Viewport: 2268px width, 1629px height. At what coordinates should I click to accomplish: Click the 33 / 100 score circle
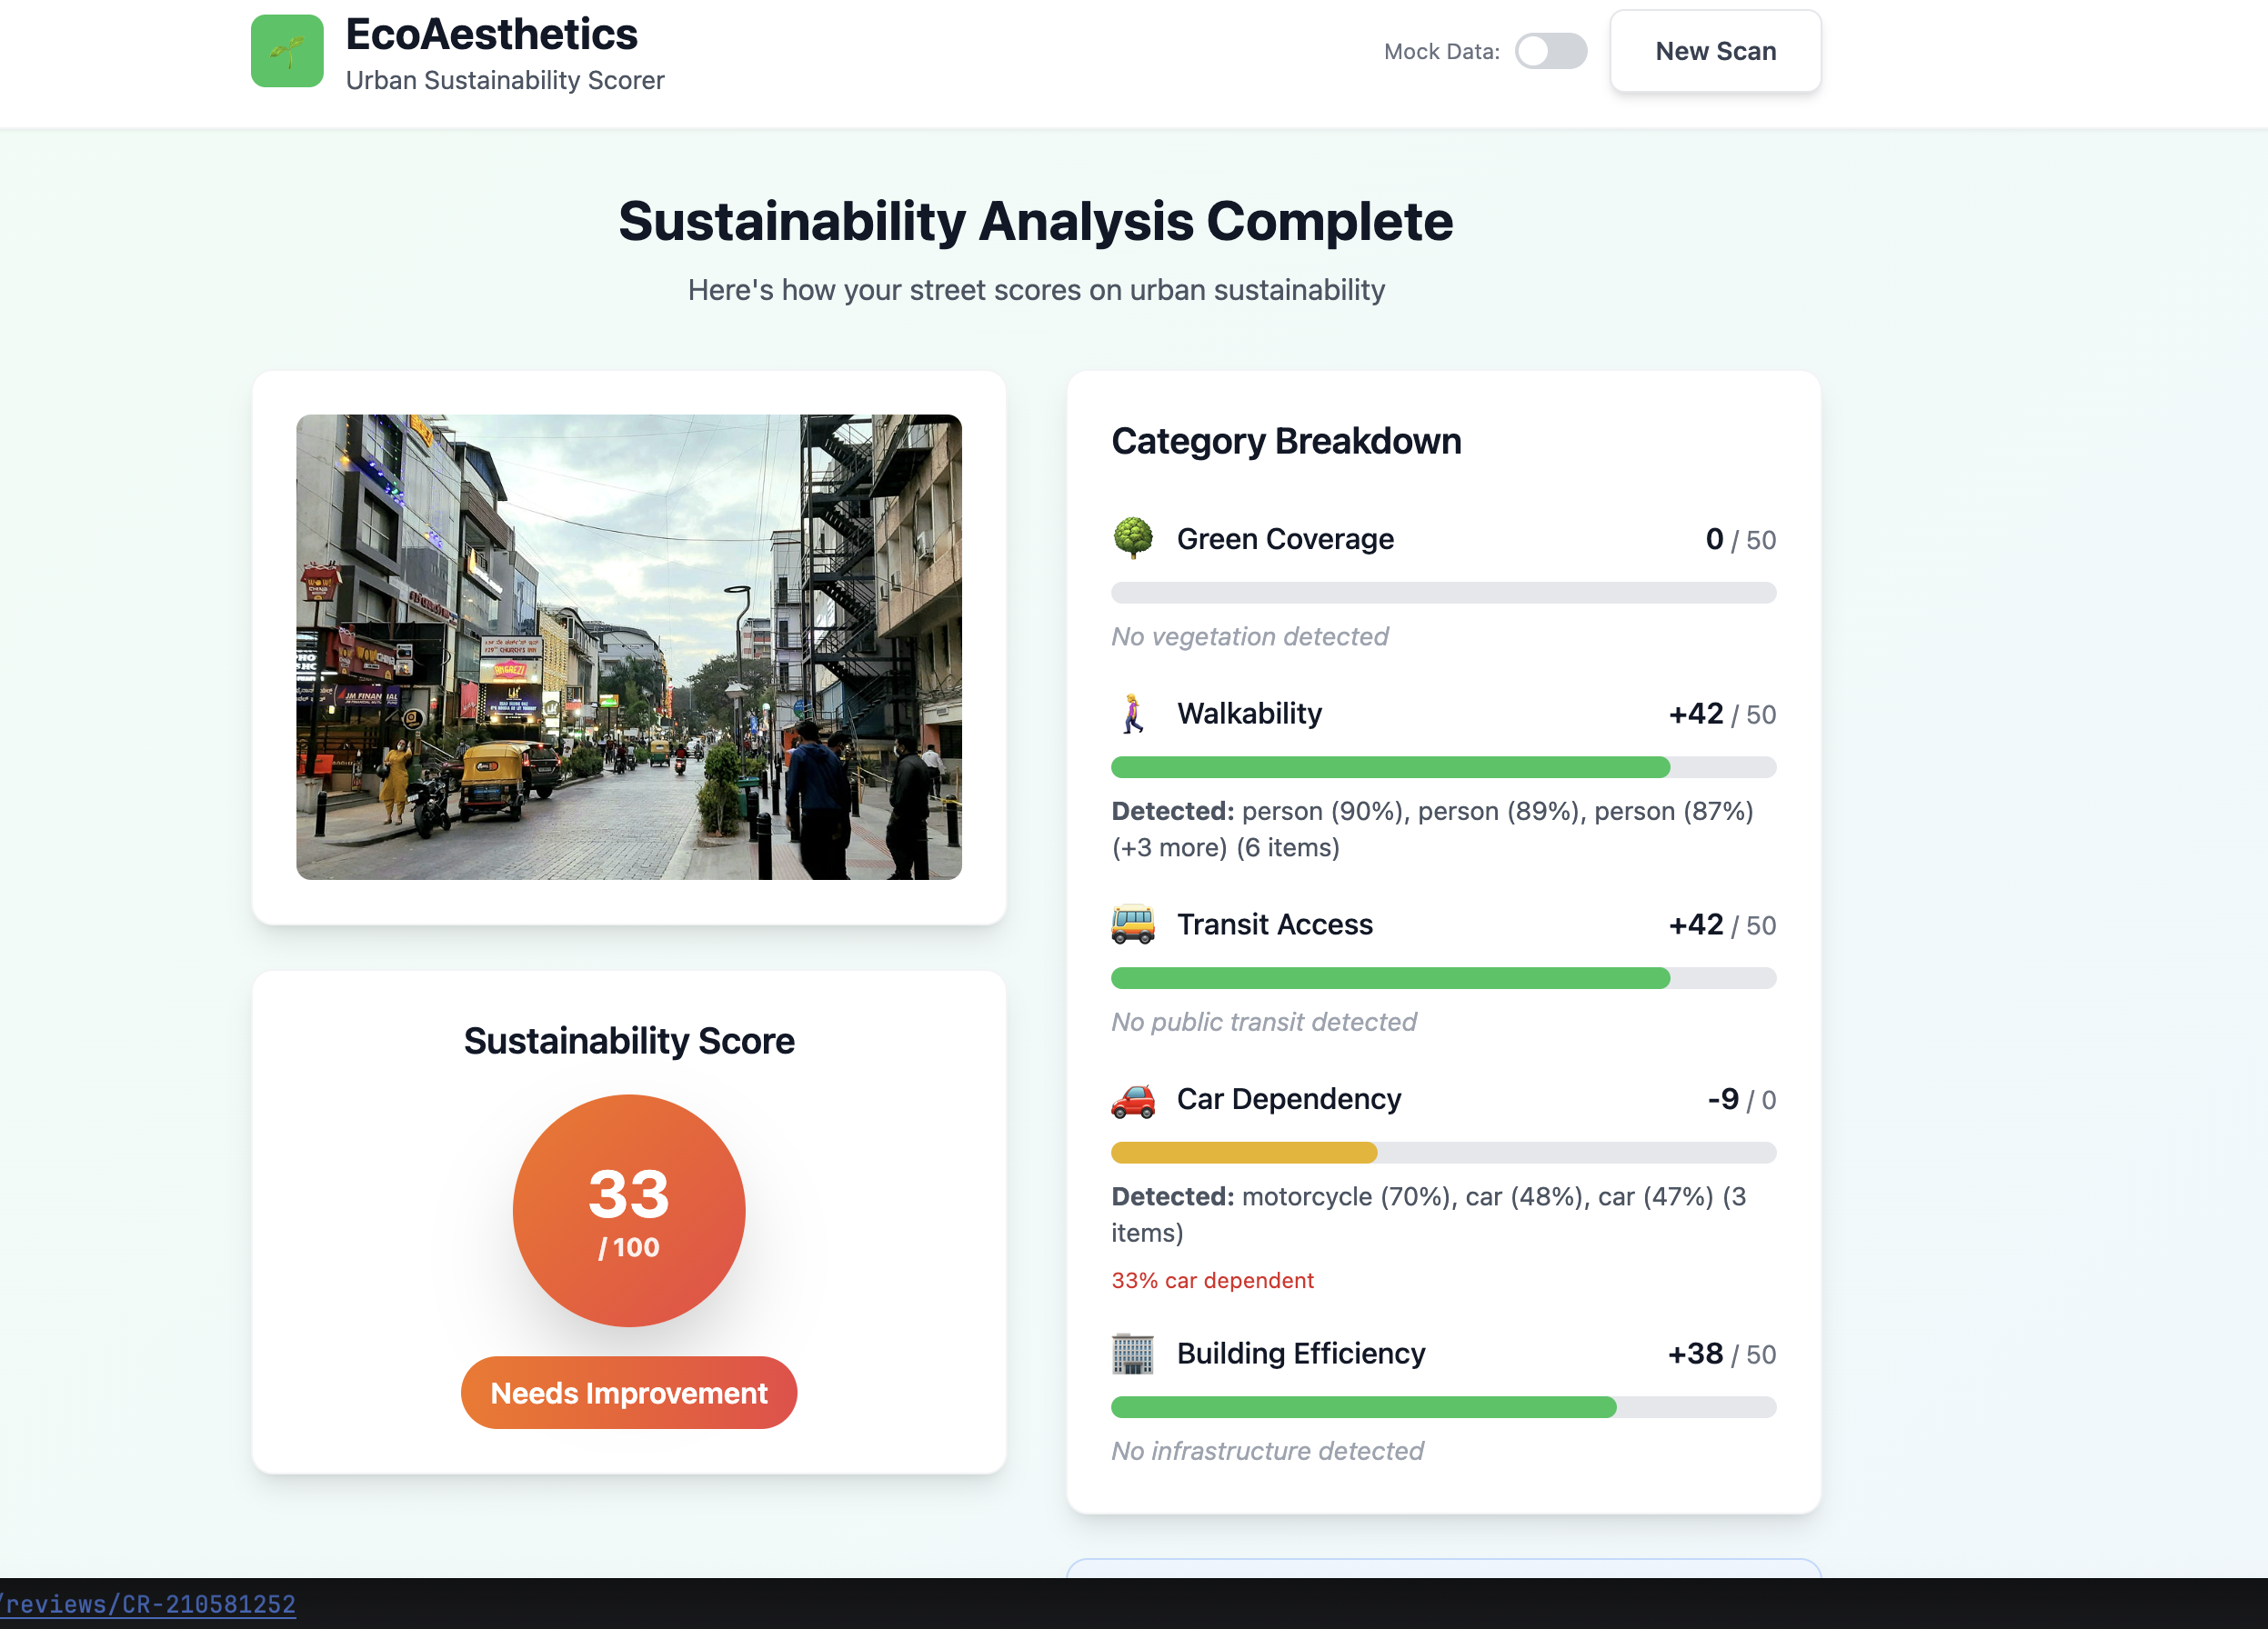628,1210
